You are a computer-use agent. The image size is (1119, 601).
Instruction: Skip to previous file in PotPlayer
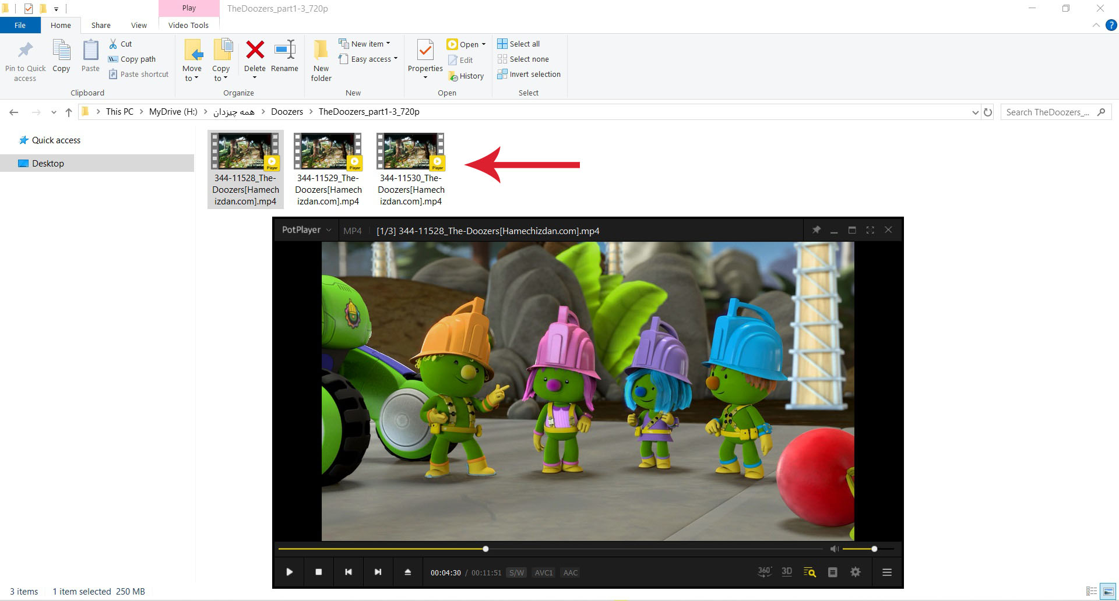point(349,572)
